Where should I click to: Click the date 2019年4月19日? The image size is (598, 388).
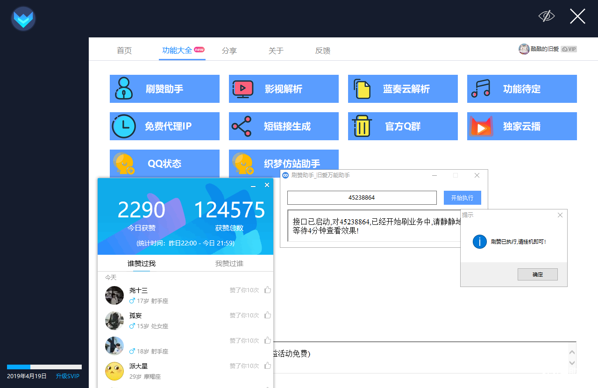tap(27, 376)
